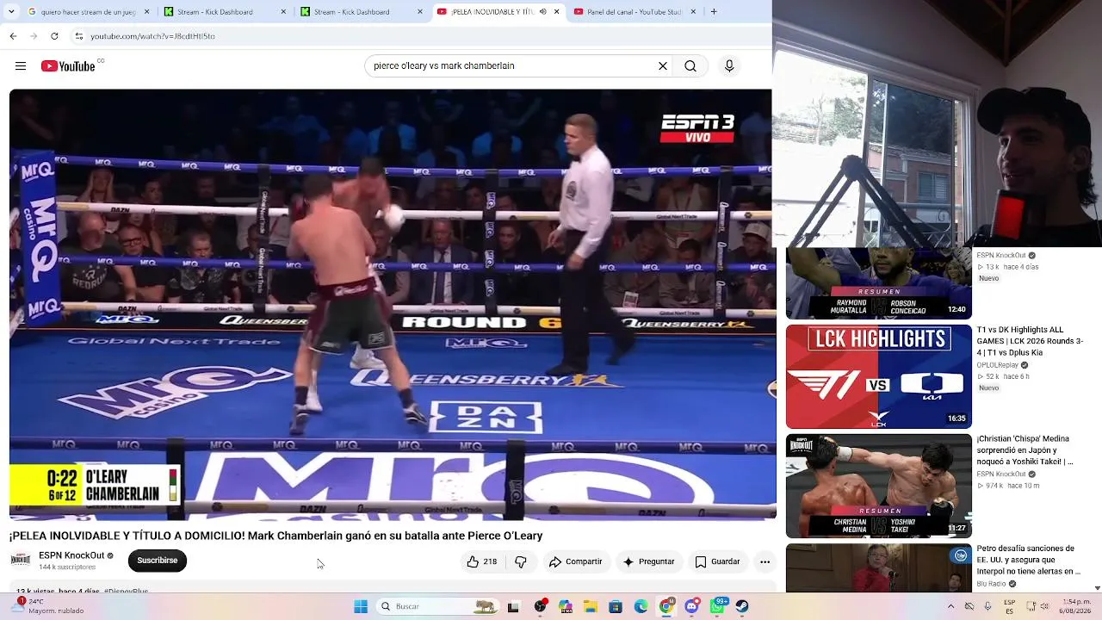Switch to Google Chrome on the taskbar
The height and width of the screenshot is (620, 1102).
pos(666,606)
